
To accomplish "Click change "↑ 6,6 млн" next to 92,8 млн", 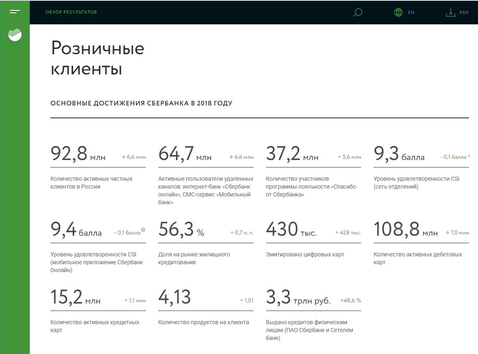I will point(133,157).
